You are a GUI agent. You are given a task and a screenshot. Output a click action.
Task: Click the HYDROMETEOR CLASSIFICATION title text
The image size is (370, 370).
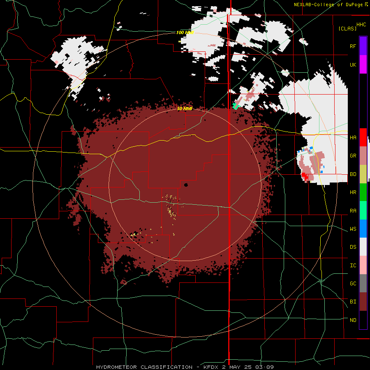pos(144,367)
